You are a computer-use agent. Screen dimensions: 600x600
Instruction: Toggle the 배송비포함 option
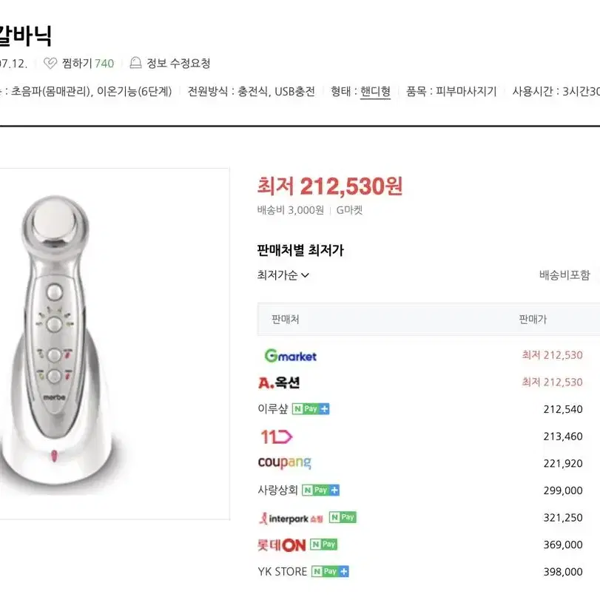(564, 275)
